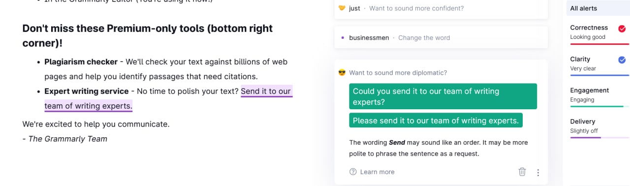Click the handshake icon beside just
Image resolution: width=630 pixels, height=186 pixels.
[x=342, y=8]
